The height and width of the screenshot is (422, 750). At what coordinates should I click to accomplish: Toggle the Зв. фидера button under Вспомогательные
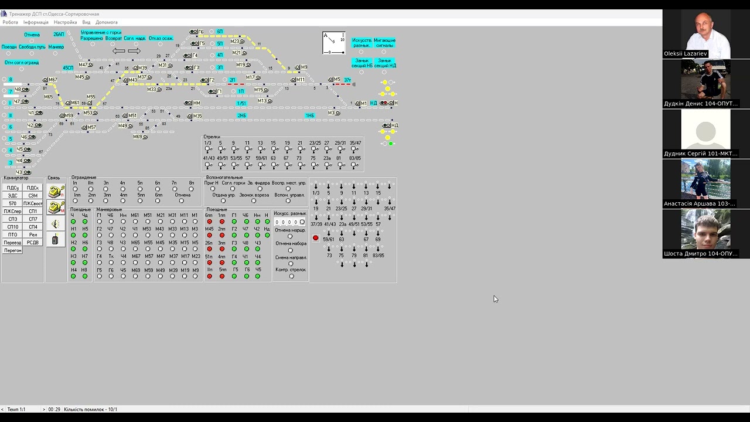[x=260, y=189]
